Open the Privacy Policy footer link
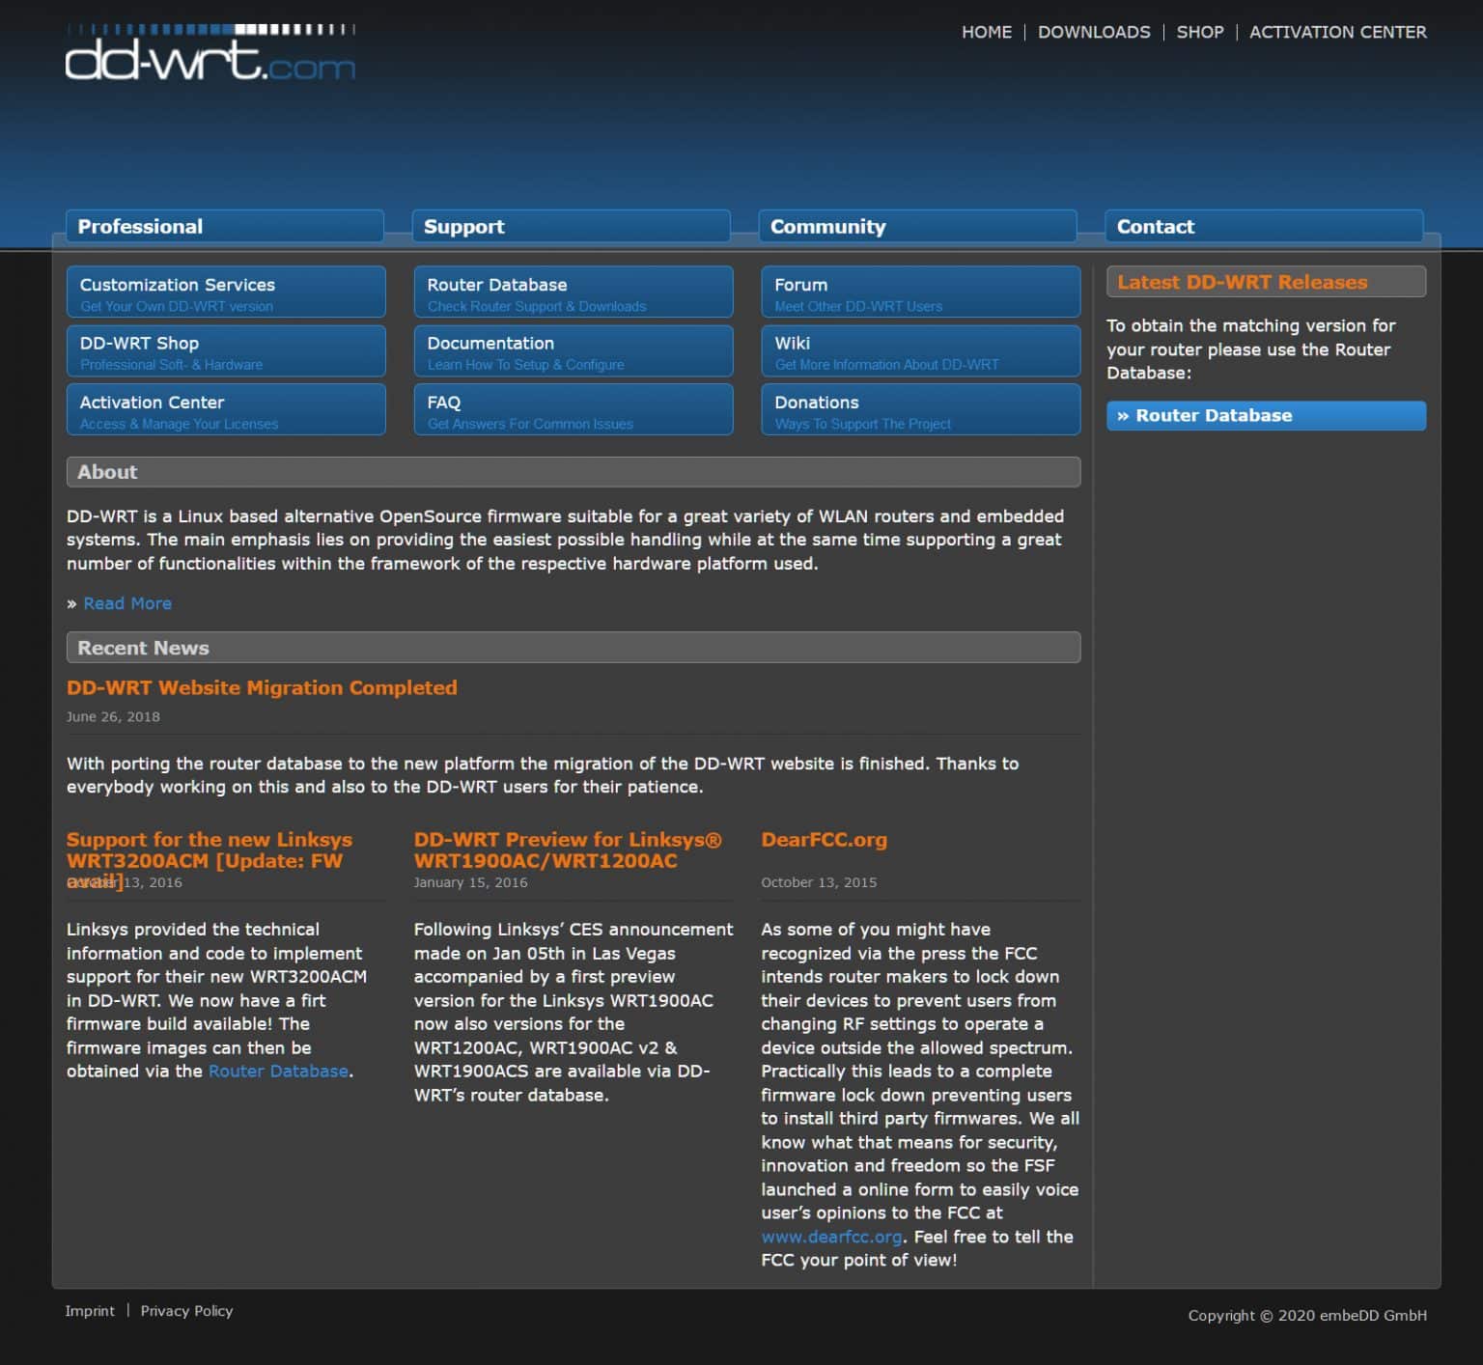 186,1311
